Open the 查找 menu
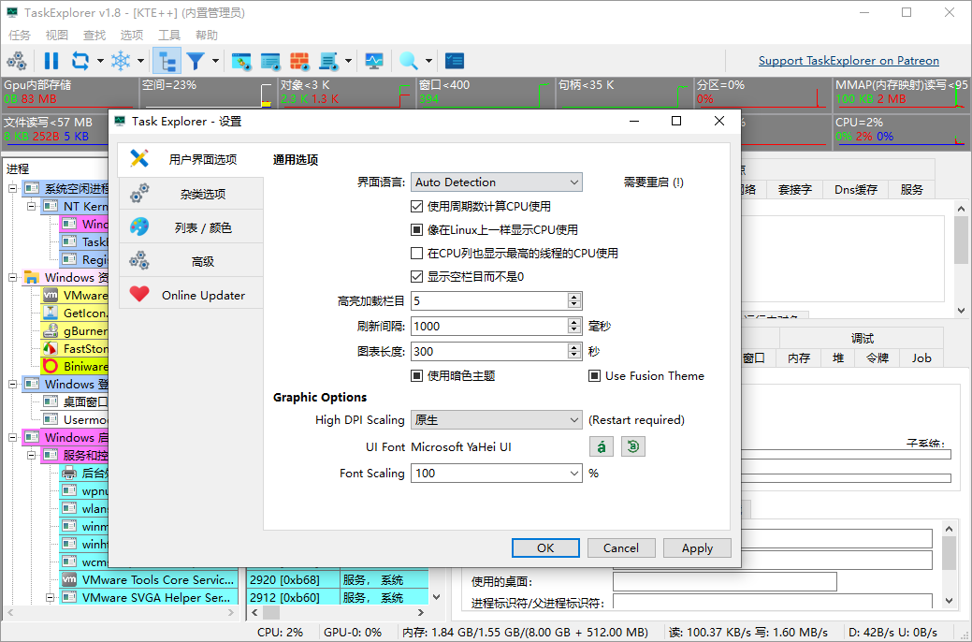 pos(94,35)
